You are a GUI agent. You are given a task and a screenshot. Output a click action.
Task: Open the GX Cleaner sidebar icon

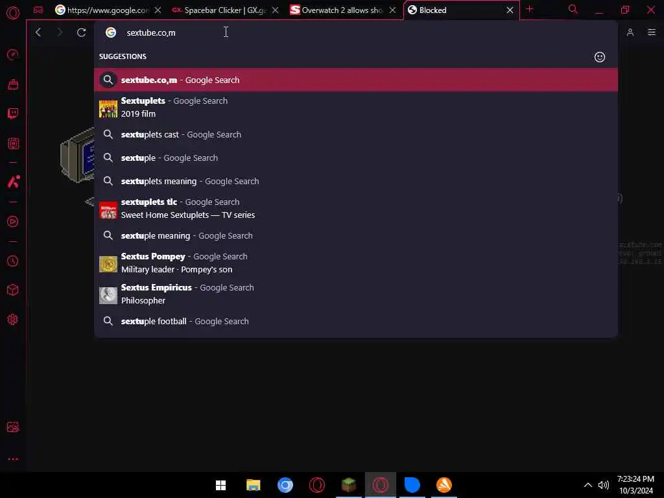pos(13,84)
